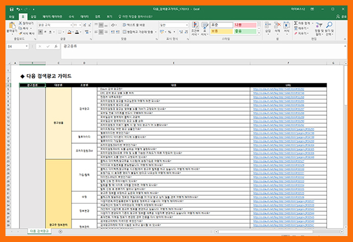Viewport: 353px width, 242px height.
Task: Open the number format (일반) dropdown
Action: pos(187,25)
